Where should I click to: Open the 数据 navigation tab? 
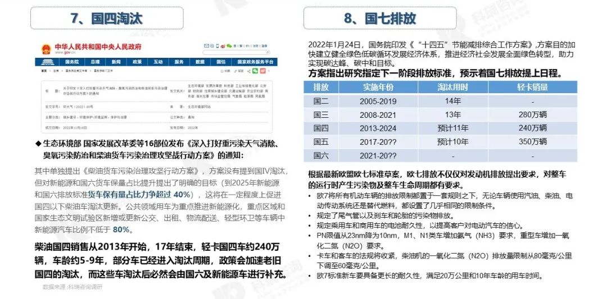[200, 62]
